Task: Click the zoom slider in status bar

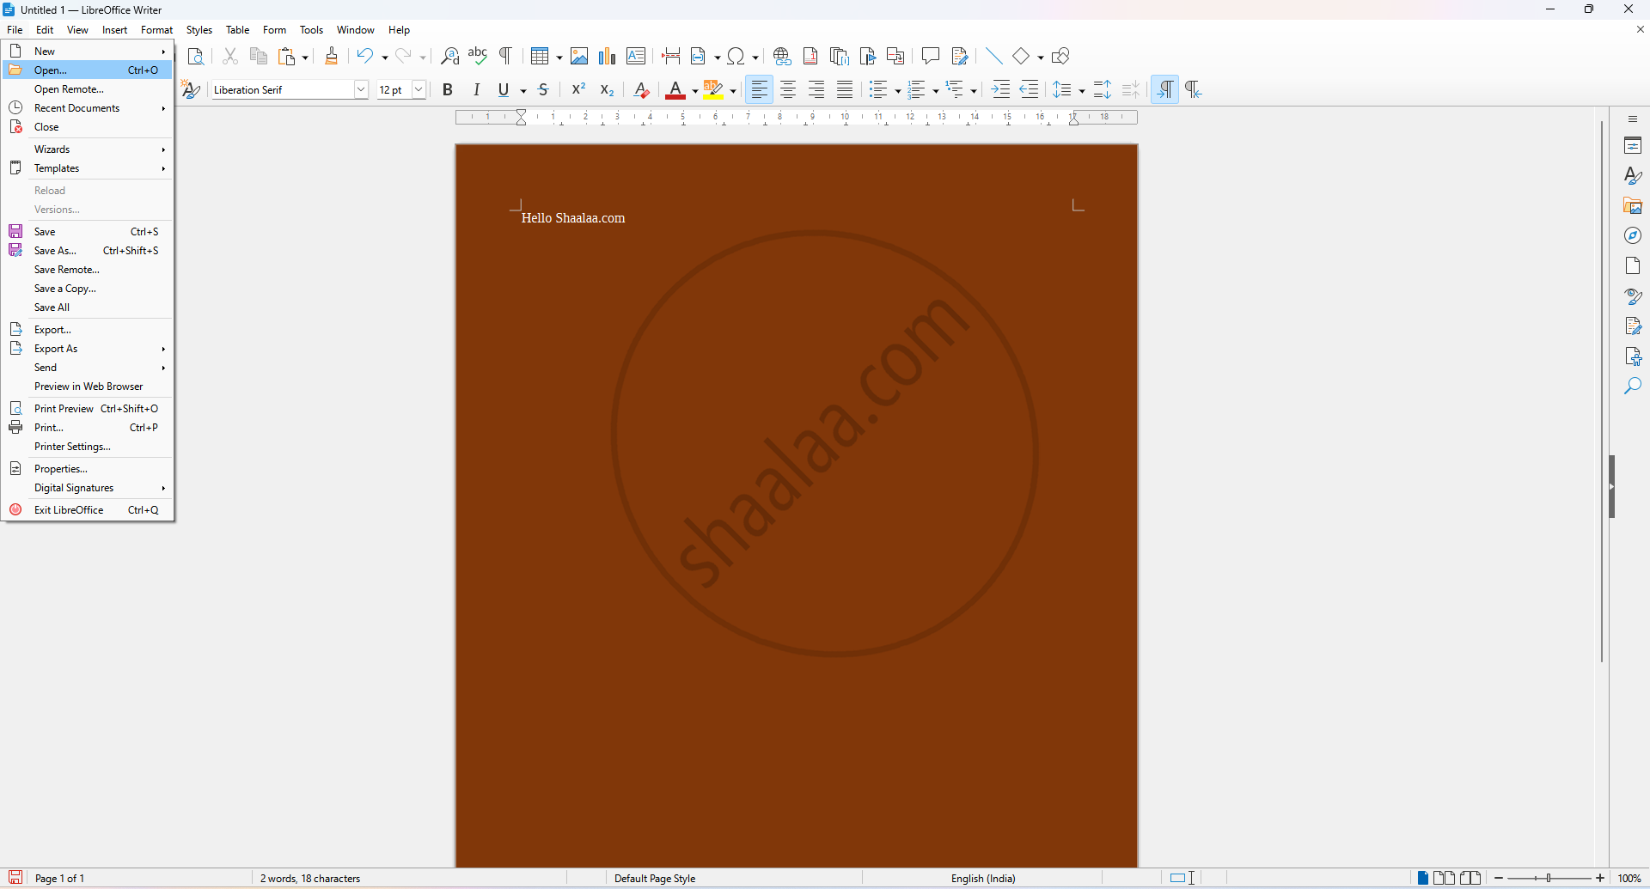Action: 1549,879
